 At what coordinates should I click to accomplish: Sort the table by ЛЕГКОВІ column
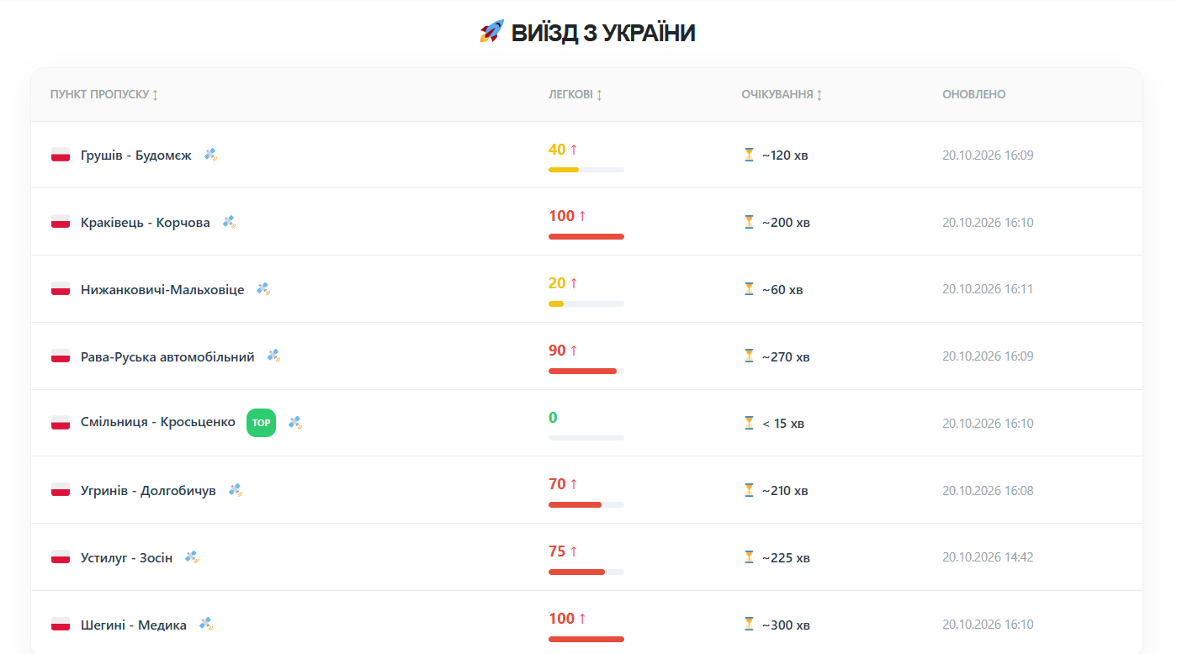pyautogui.click(x=575, y=94)
